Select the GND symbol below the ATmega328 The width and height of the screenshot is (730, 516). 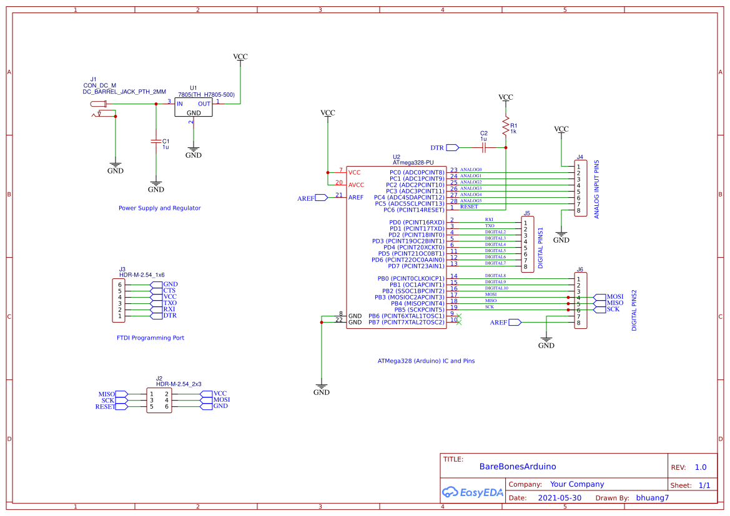(x=321, y=387)
